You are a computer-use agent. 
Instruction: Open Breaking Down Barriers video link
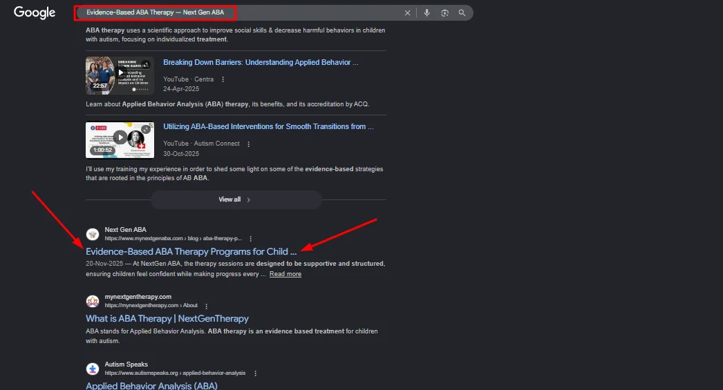[261, 63]
